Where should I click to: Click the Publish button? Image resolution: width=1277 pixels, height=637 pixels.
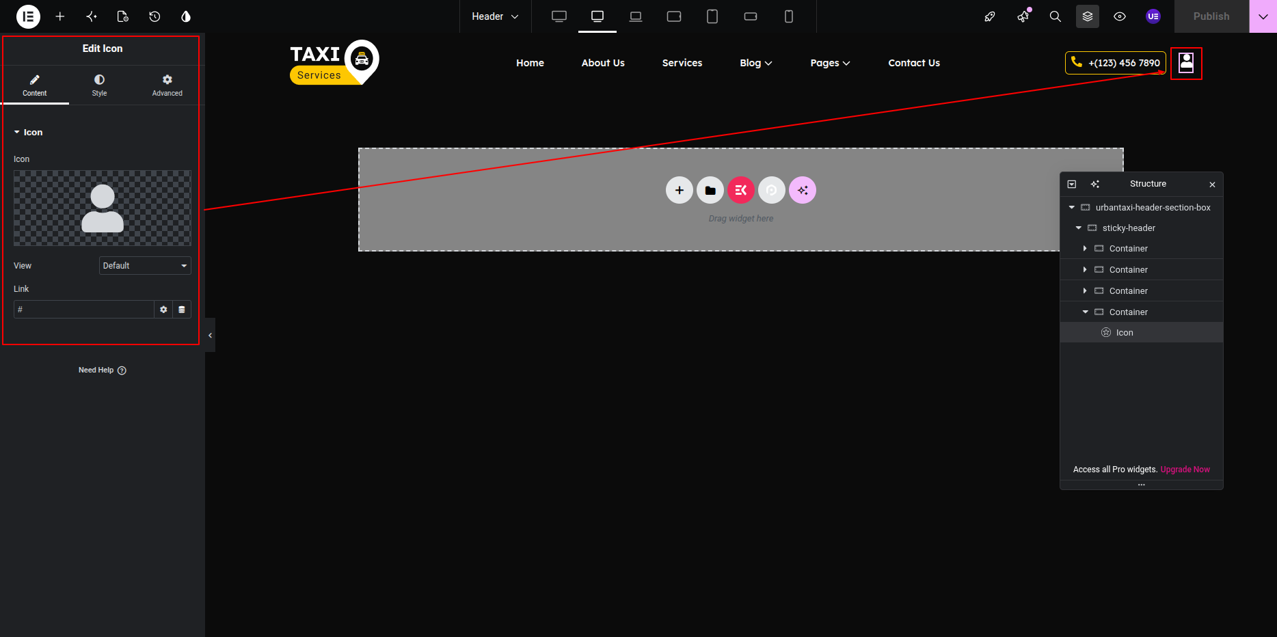[x=1211, y=16]
